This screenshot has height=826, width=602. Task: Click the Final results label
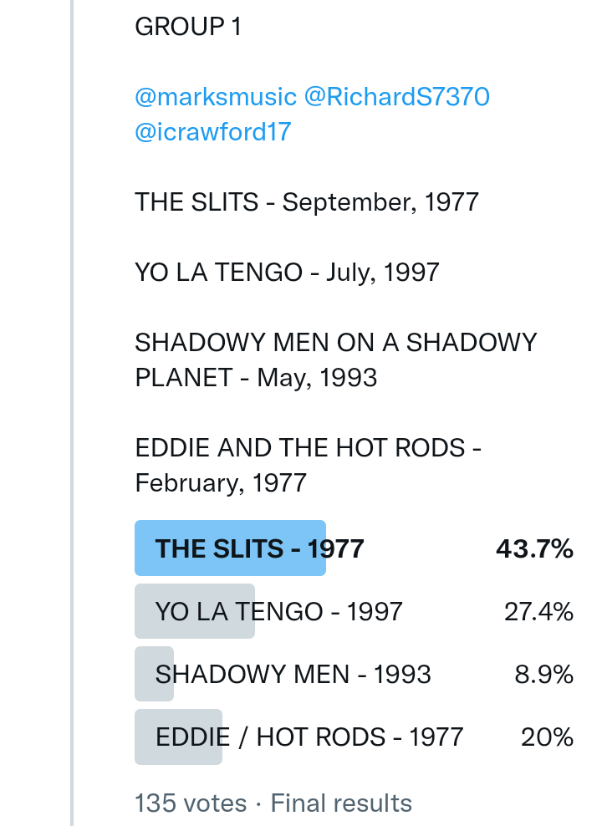point(341,803)
